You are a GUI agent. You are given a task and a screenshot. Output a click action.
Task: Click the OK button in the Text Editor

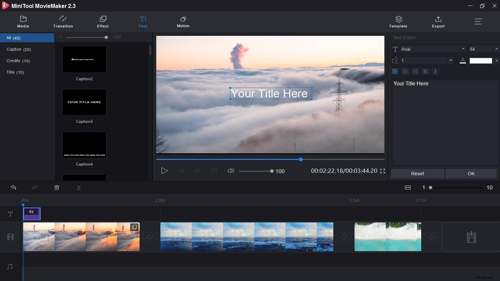point(471,173)
